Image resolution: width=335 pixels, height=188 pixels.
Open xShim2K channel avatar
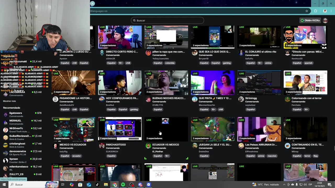coord(102,53)
